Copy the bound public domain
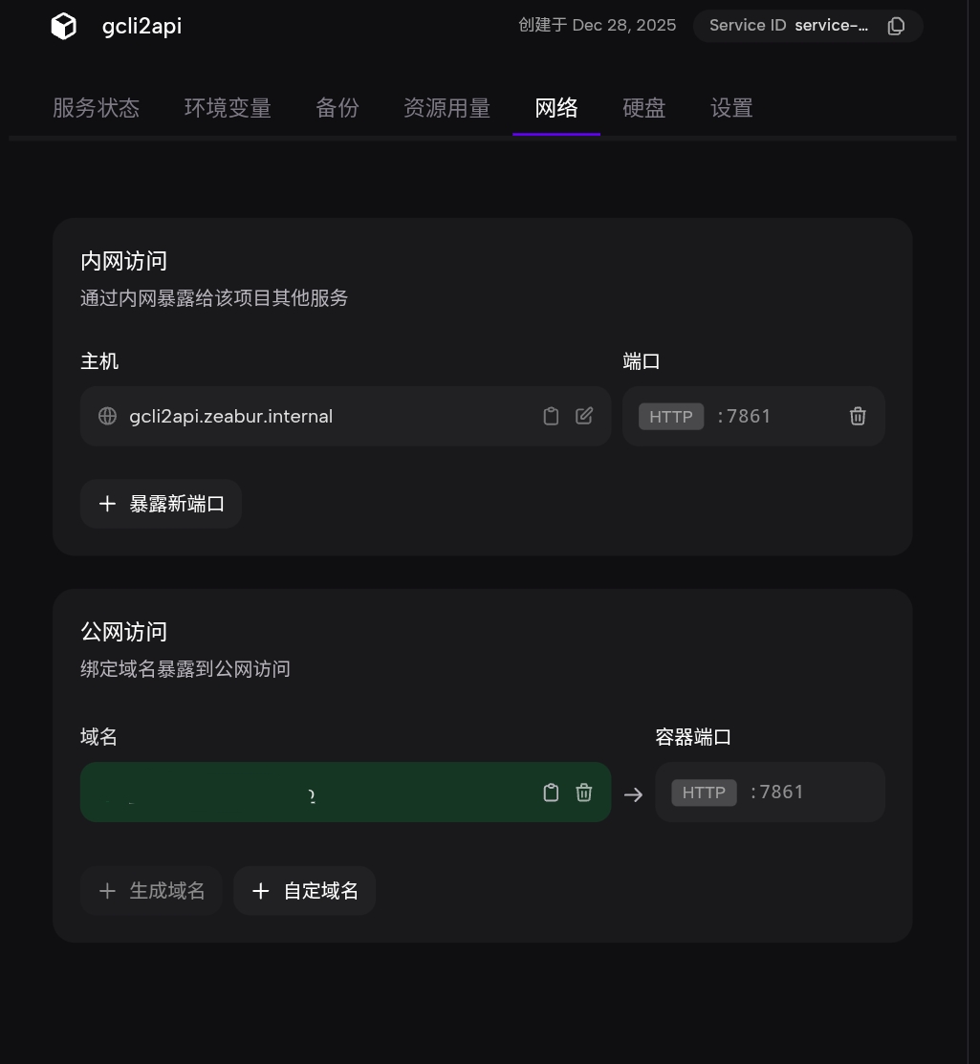 tap(551, 792)
